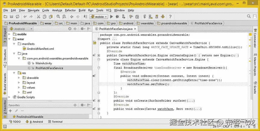
Task: Expand the folded onDraw method
Action: 99,109
